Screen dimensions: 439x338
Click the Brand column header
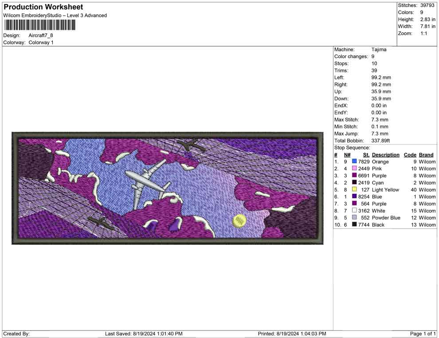click(x=426, y=155)
